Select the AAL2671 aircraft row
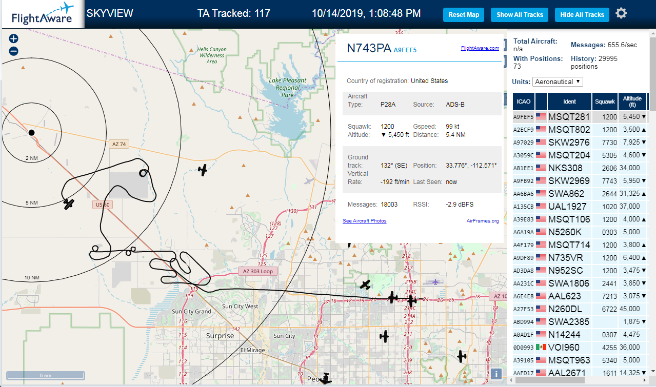The height and width of the screenshot is (387, 656). coord(580,373)
